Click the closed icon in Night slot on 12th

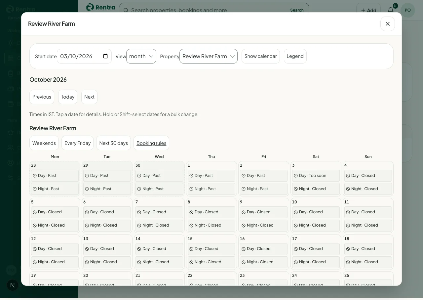tap(35, 262)
